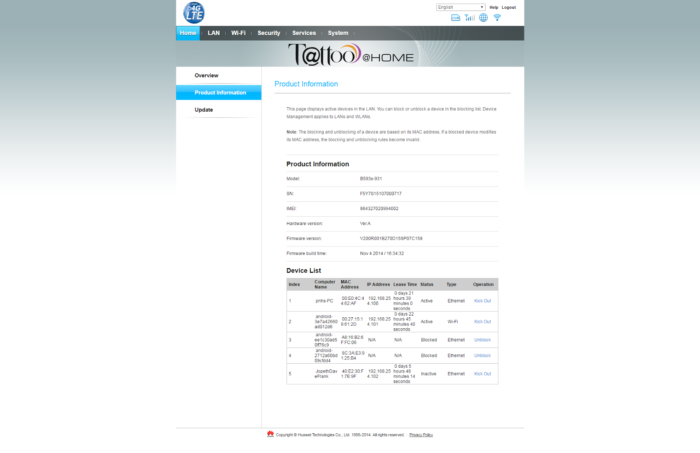Open the English language dropdown

461,7
